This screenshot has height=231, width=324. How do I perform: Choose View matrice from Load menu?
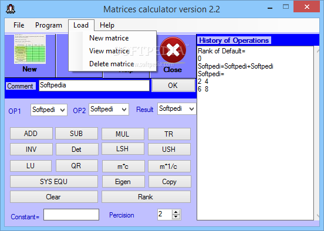pyautogui.click(x=109, y=51)
